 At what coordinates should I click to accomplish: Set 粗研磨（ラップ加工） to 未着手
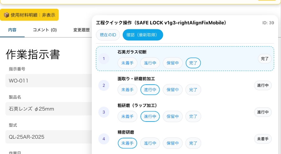[x=127, y=117]
